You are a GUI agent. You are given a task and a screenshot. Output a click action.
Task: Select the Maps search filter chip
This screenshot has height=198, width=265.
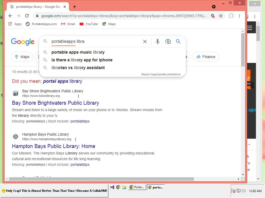(x=22, y=57)
